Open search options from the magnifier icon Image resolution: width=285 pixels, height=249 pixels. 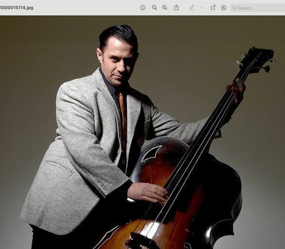234,8
